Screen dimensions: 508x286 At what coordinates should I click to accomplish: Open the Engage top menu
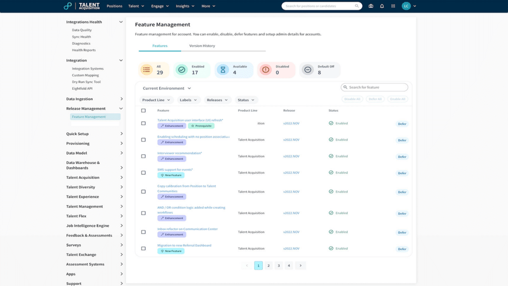click(x=160, y=6)
